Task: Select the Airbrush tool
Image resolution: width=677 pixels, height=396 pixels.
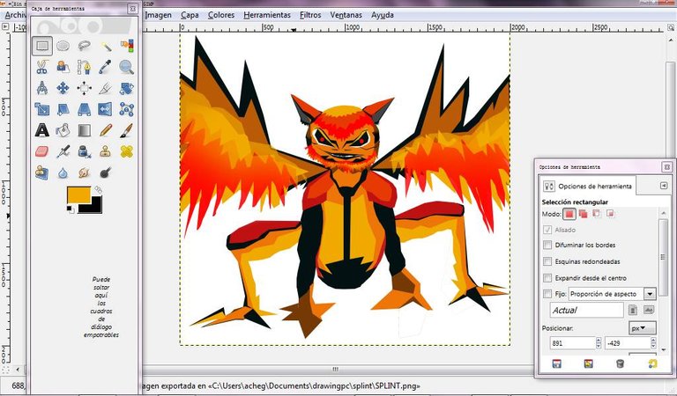Action: click(x=63, y=151)
